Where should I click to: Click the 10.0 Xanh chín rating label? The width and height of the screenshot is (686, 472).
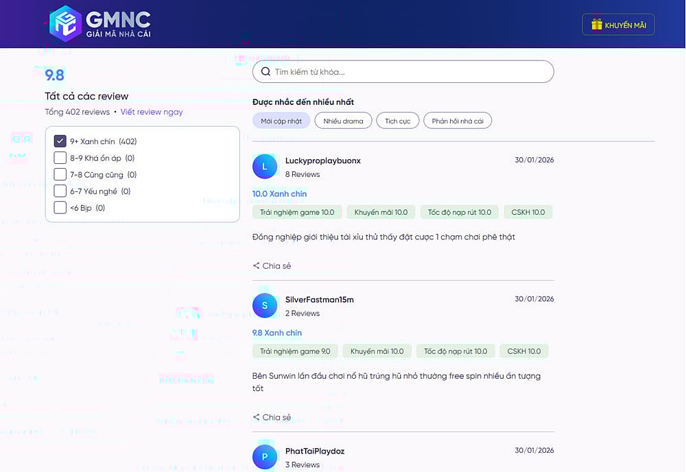point(279,193)
